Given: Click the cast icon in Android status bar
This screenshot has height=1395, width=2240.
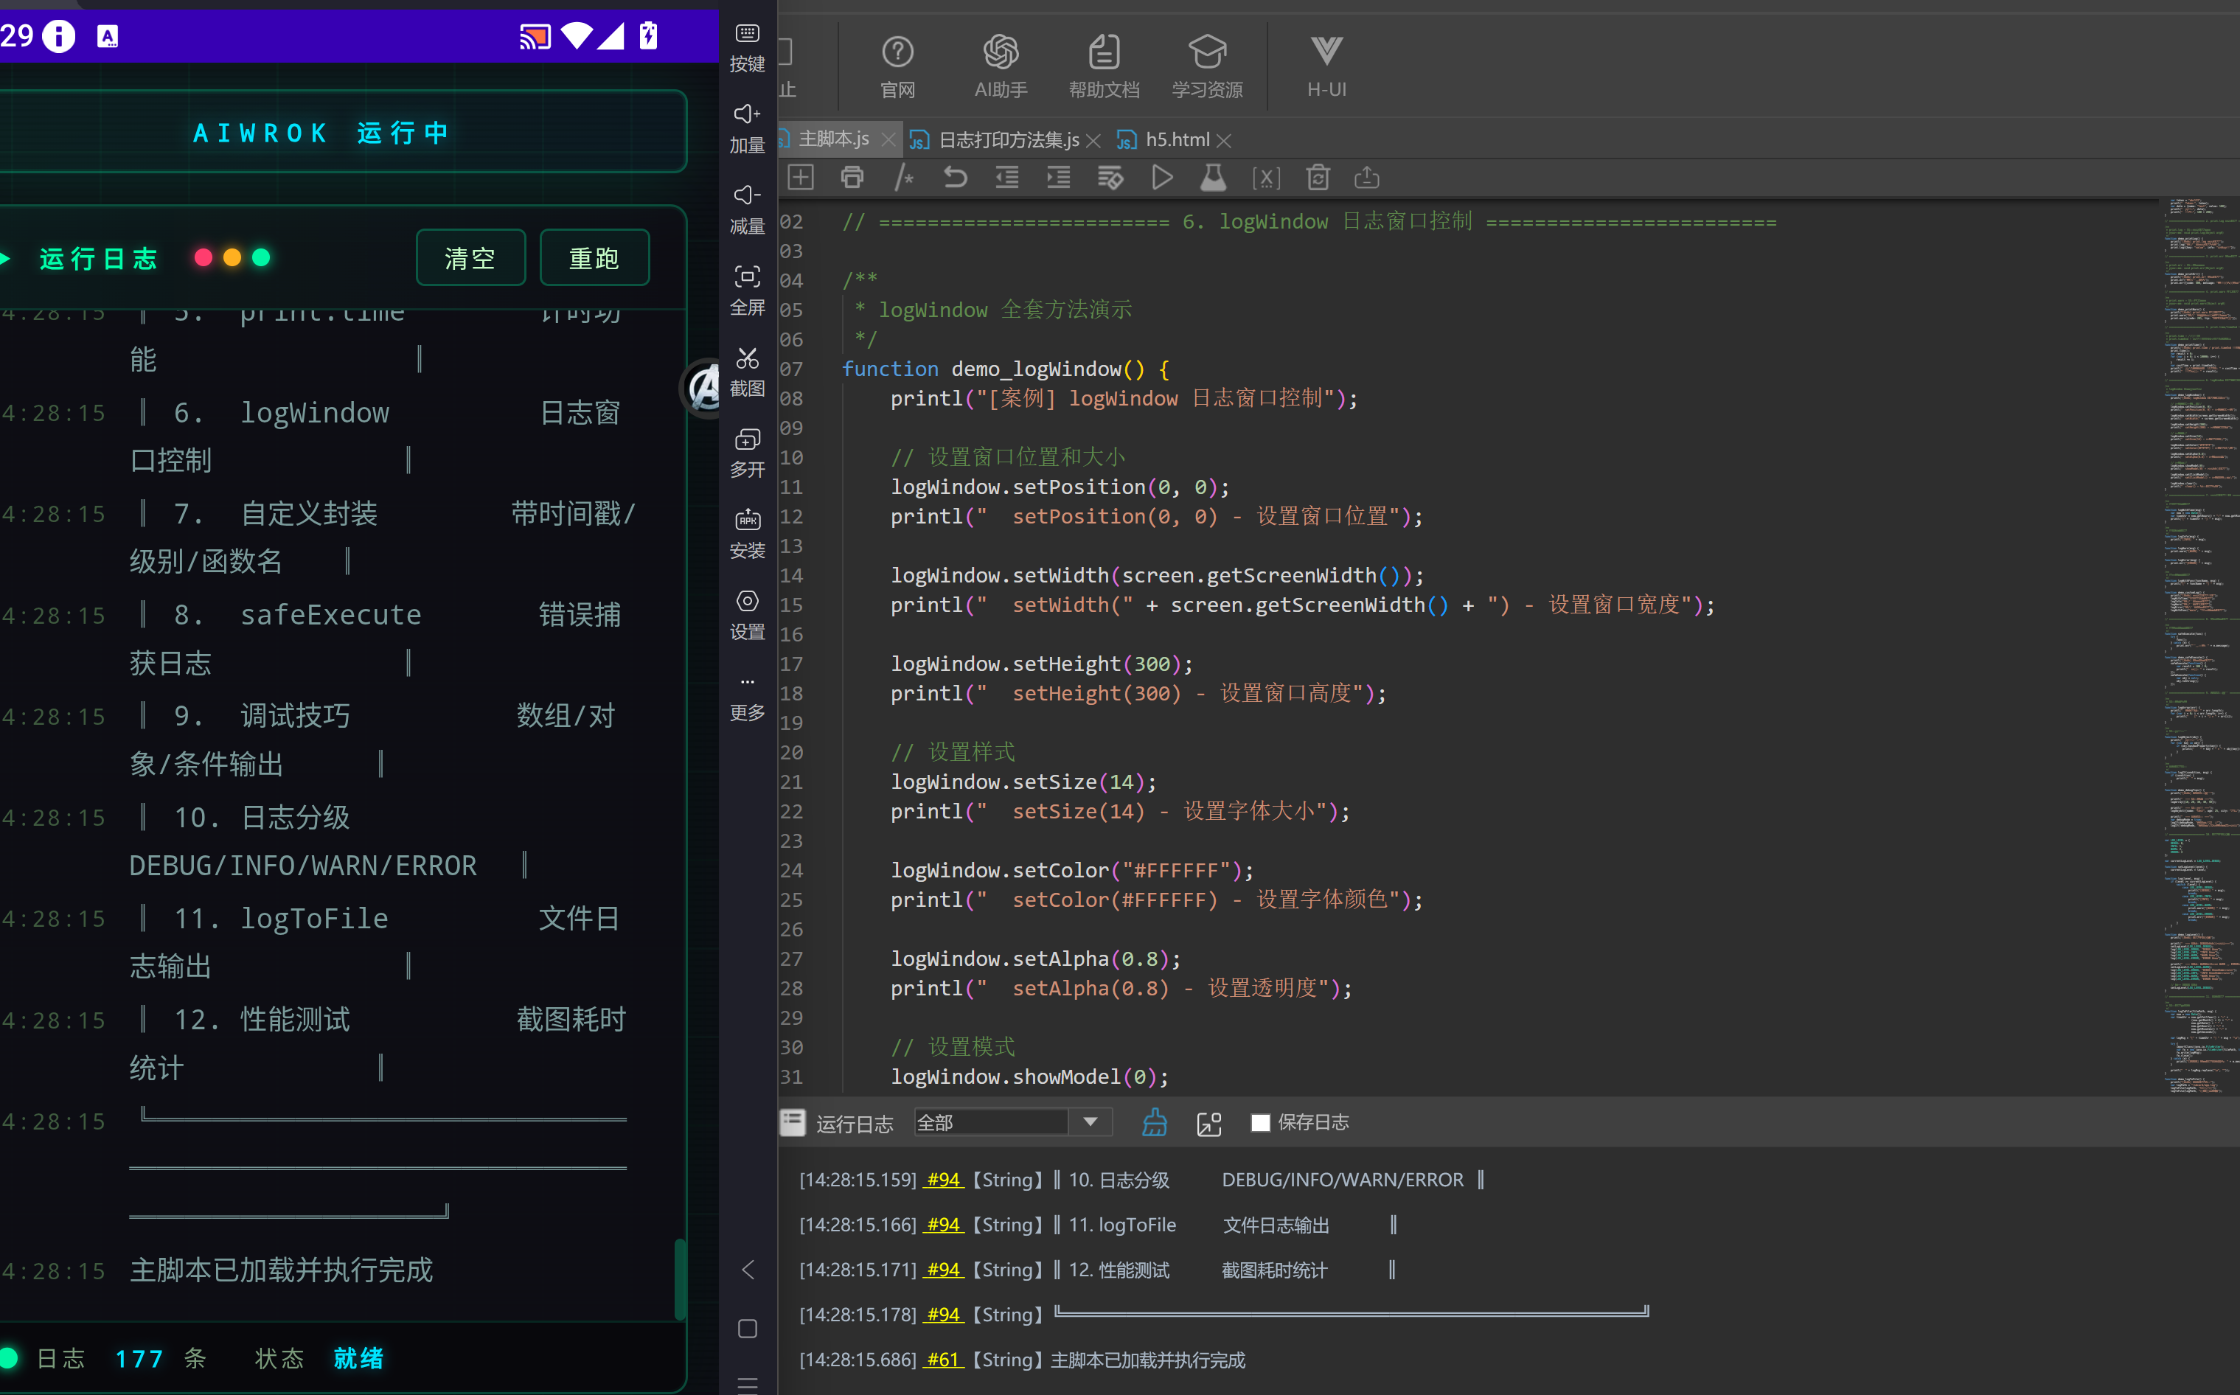Looking at the screenshot, I should pos(534,36).
